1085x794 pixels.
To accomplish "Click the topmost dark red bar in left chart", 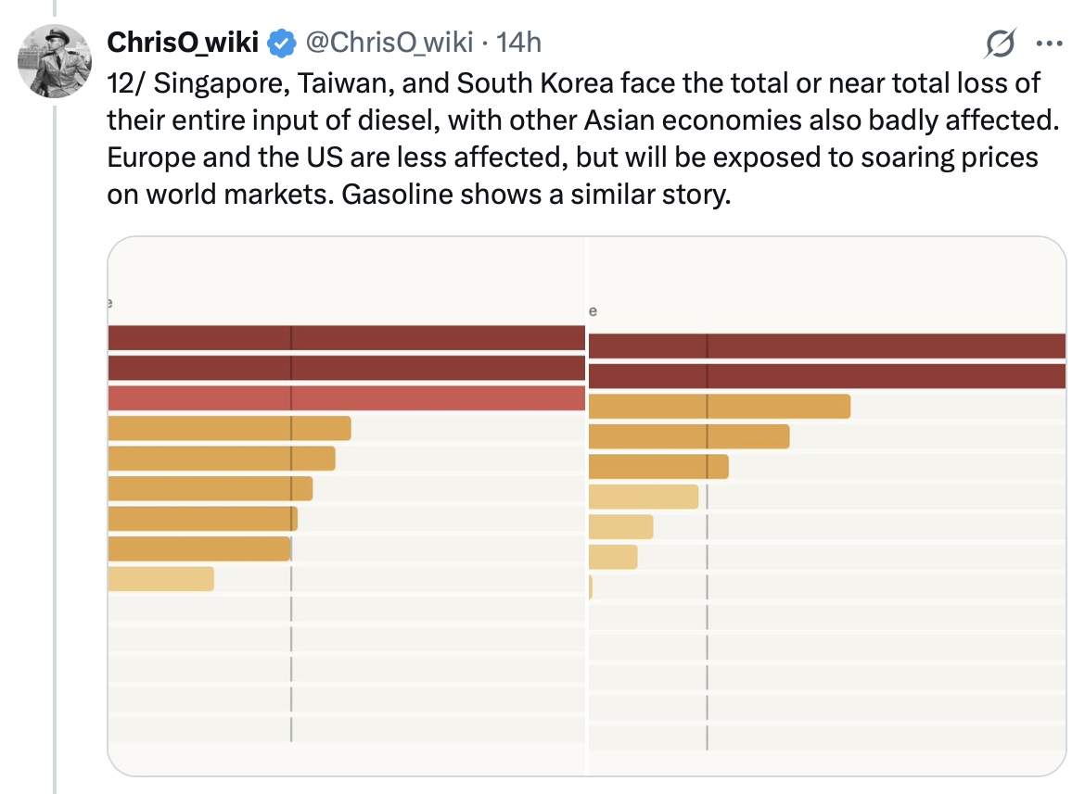I will (347, 338).
